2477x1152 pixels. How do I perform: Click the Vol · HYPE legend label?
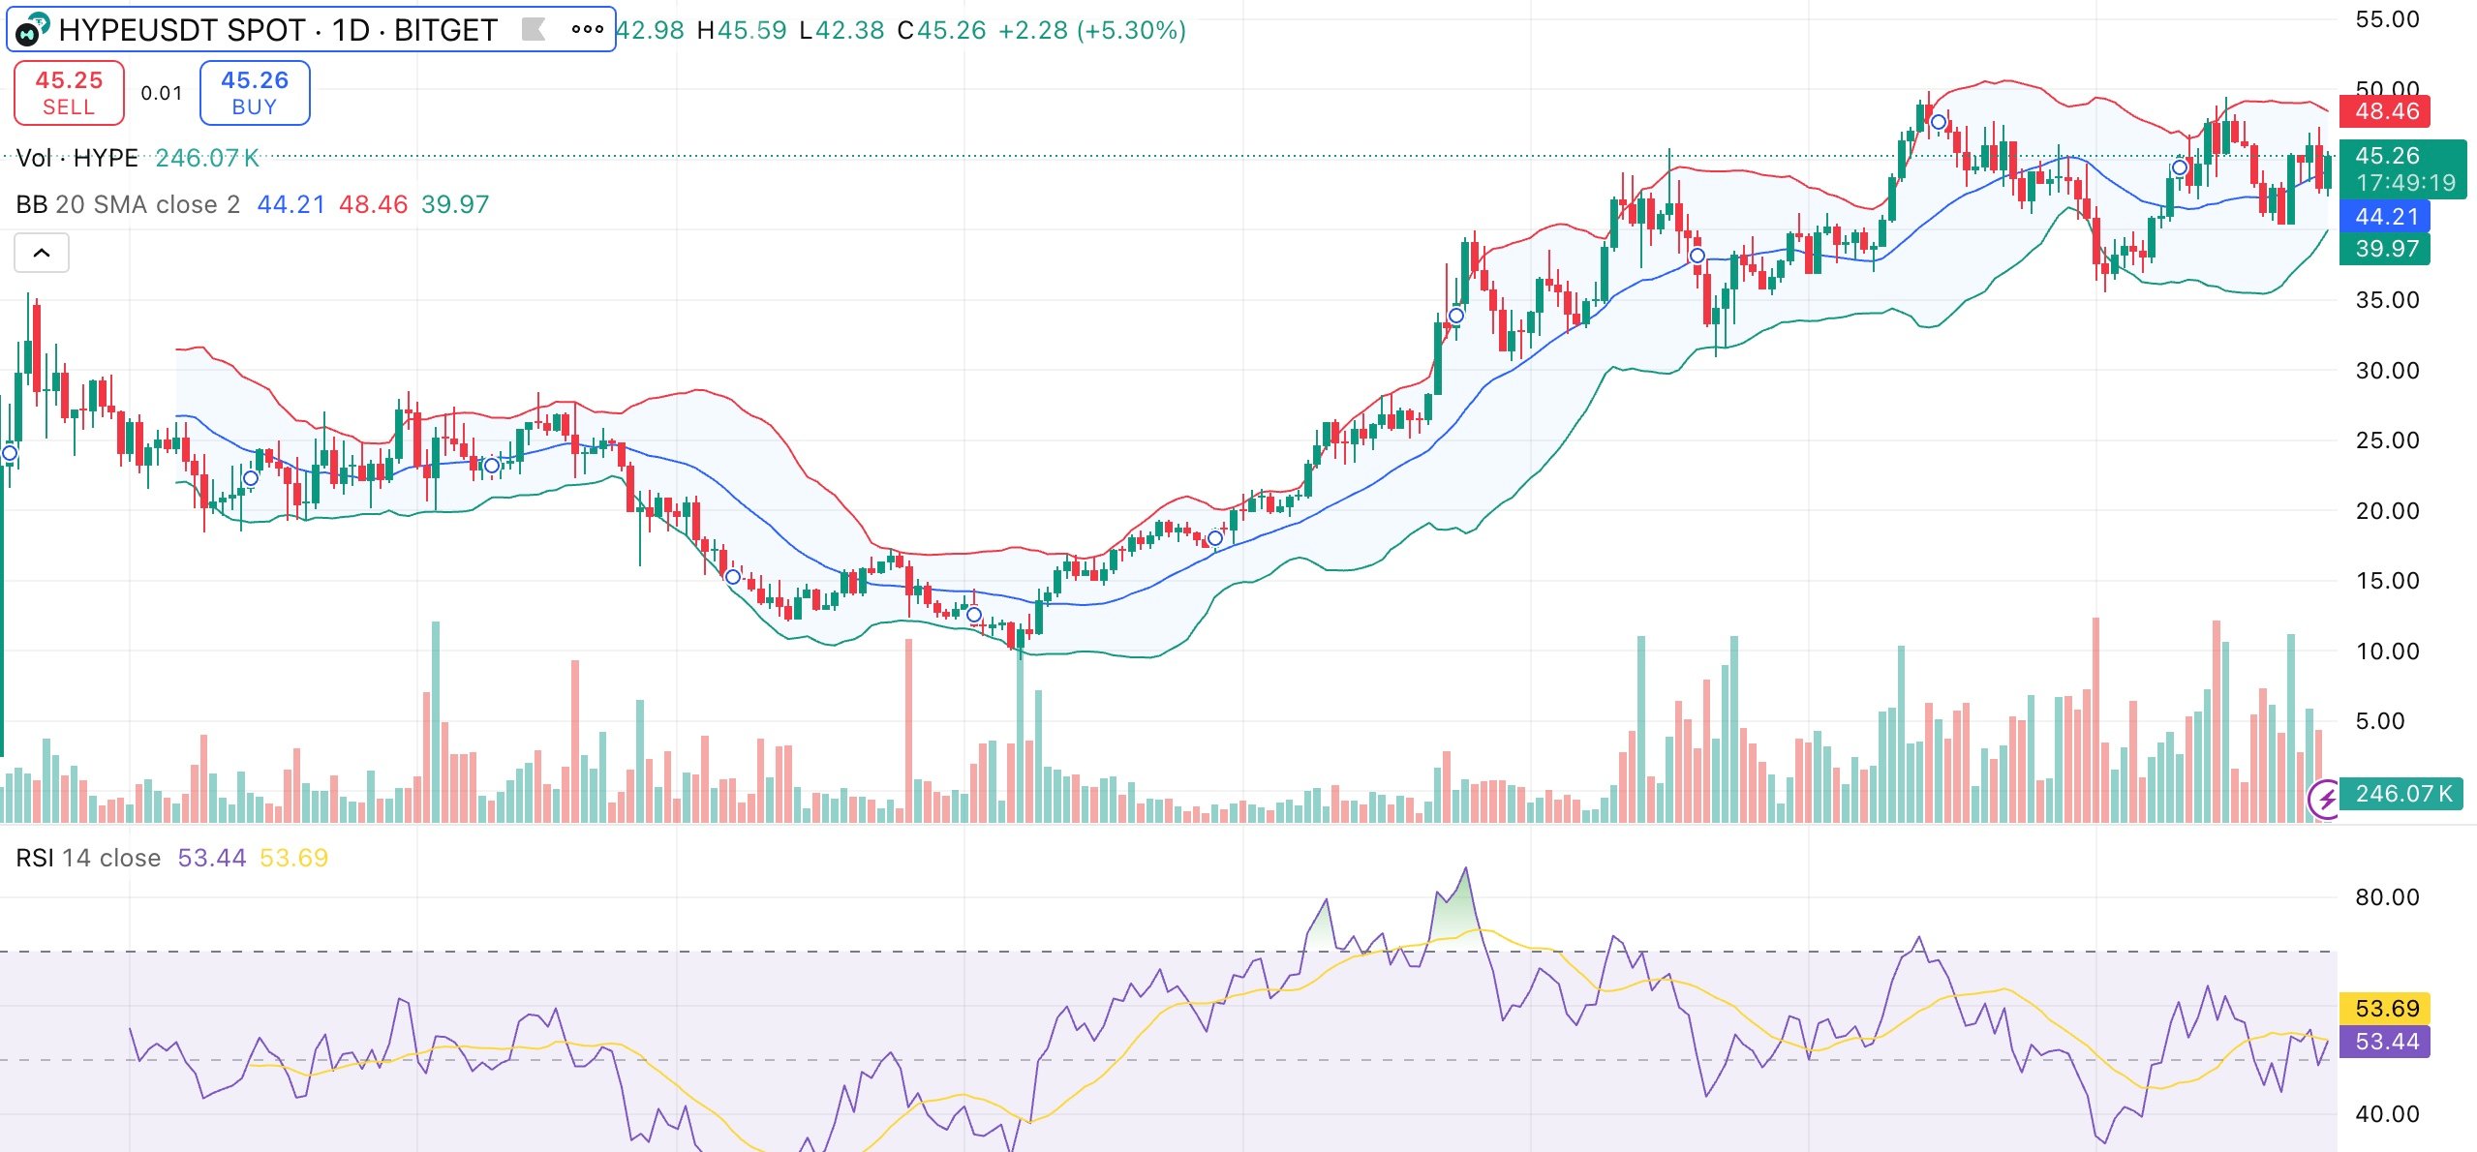tap(76, 158)
